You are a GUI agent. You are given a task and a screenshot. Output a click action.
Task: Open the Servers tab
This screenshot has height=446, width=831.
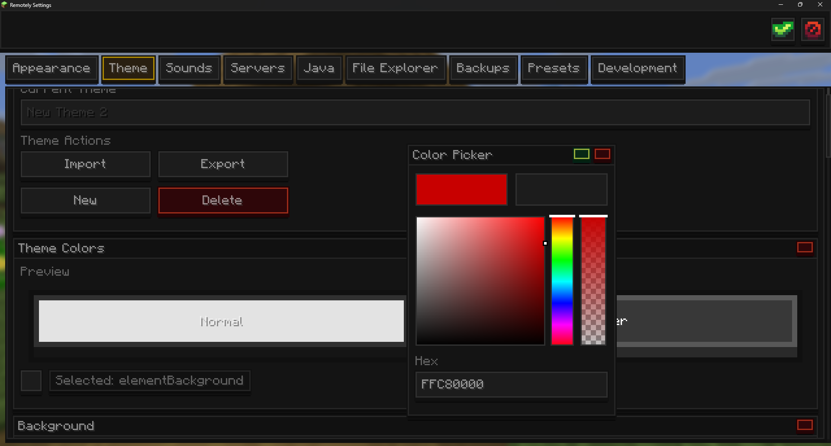pyautogui.click(x=258, y=68)
